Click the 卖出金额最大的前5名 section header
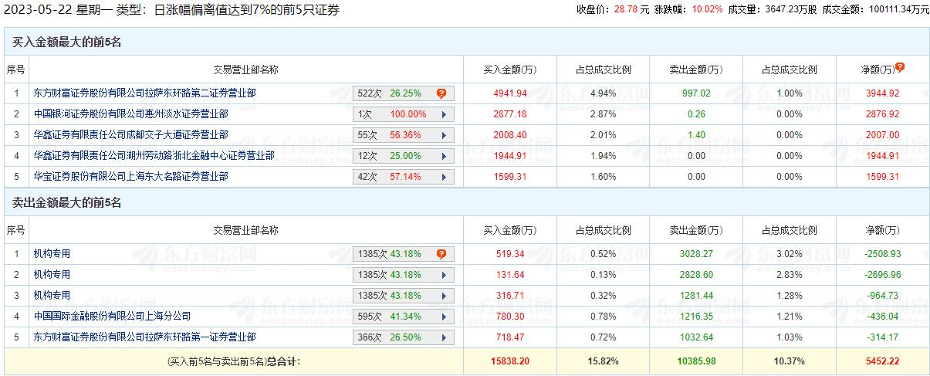930x376 pixels. (67, 203)
